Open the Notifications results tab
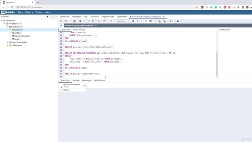 [x=100, y=80]
